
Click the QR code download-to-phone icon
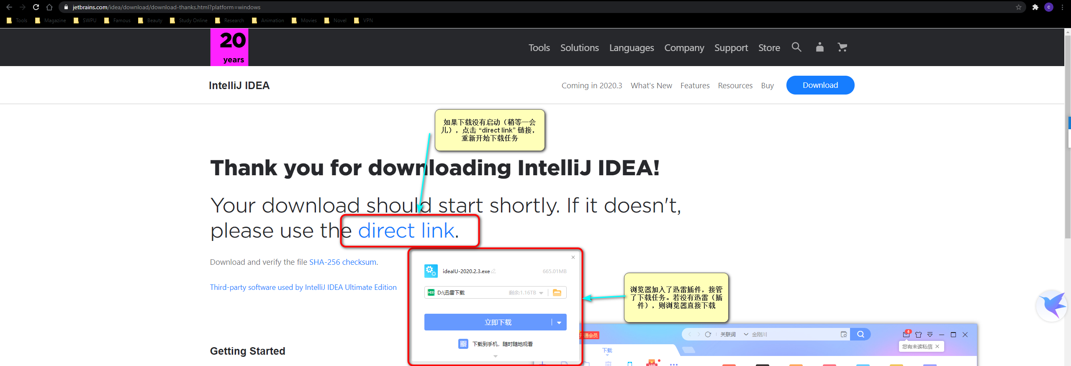click(463, 344)
